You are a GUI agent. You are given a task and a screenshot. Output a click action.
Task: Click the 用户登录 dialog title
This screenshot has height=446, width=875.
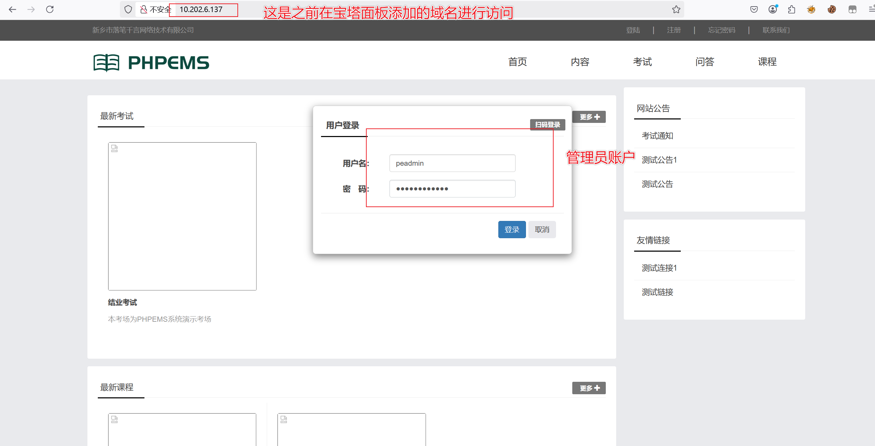coord(342,125)
